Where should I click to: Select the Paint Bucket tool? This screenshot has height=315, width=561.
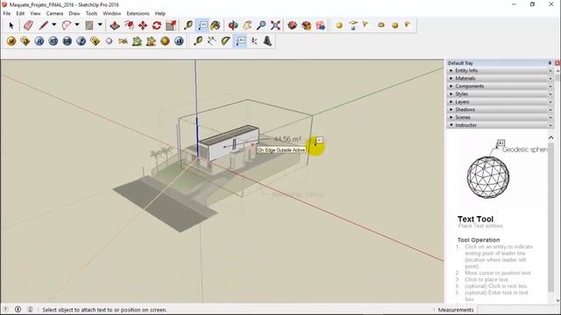216,25
